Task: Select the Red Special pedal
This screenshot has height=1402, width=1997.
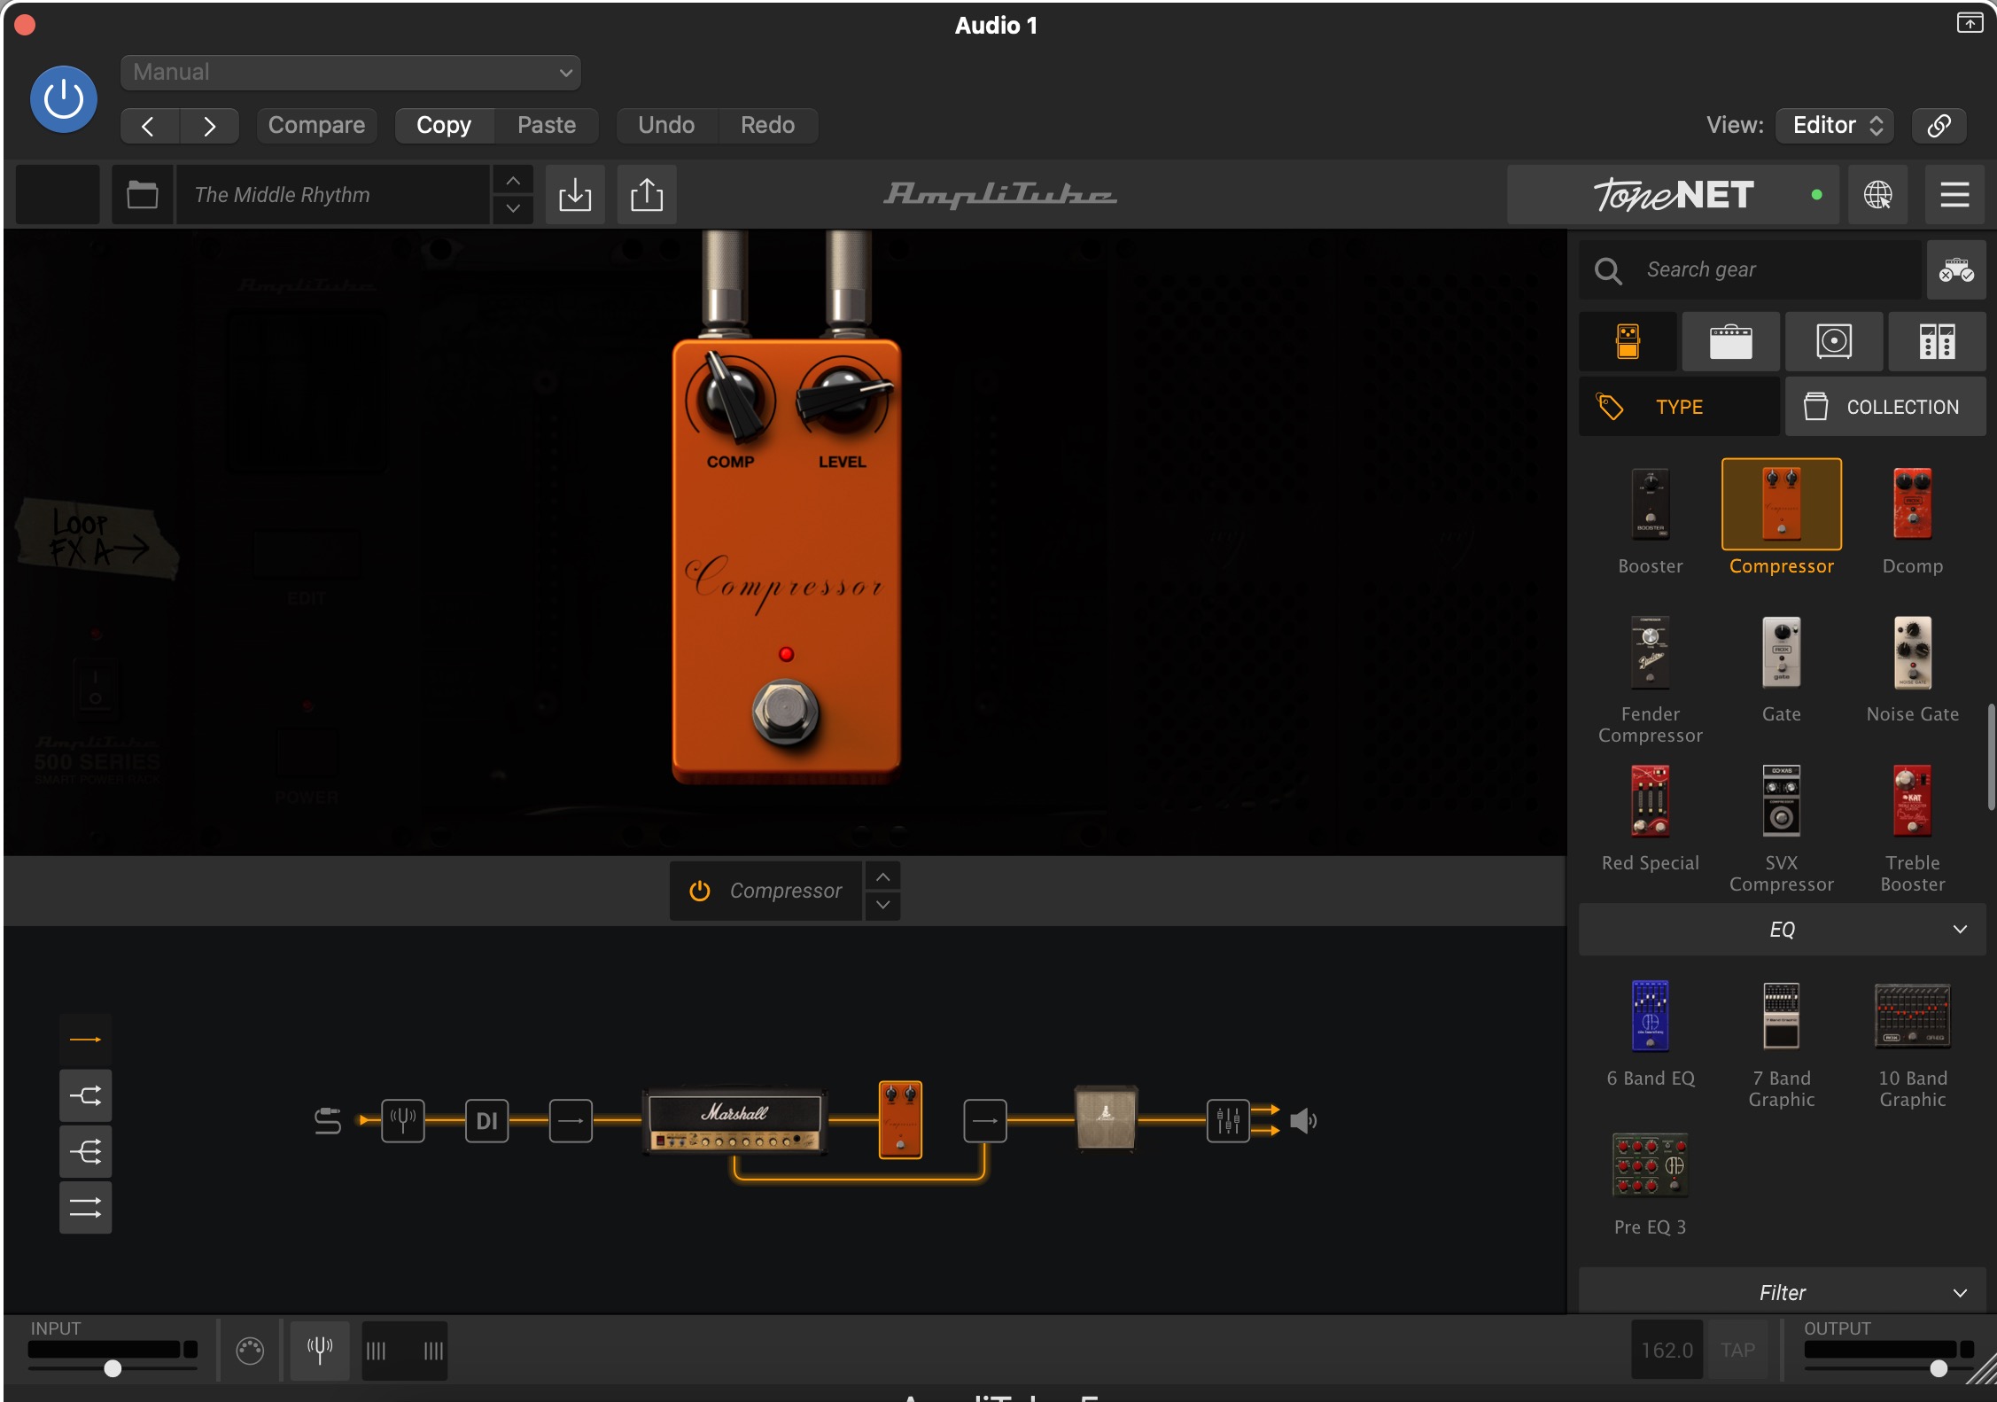Action: click(1650, 801)
